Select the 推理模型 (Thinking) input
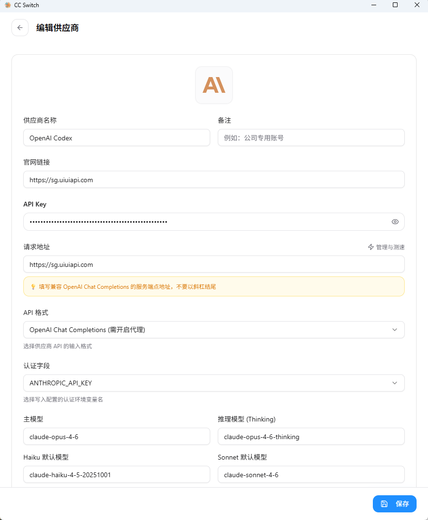 pos(311,437)
